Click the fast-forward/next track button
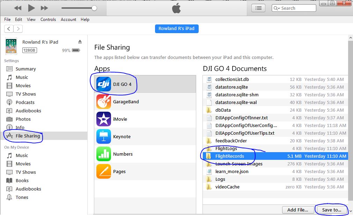The width and height of the screenshot is (353, 216). pos(44,8)
